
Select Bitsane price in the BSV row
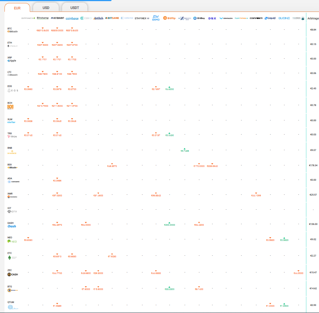[112, 166]
